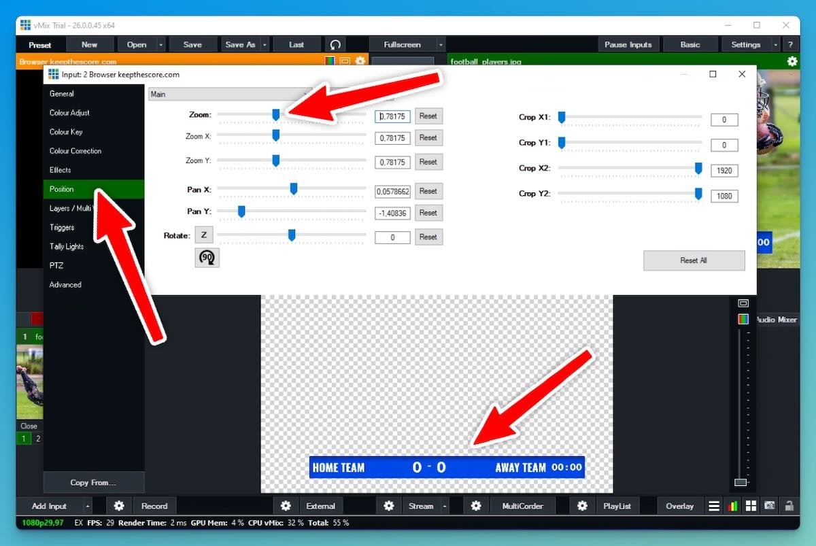Click the snapshot camera icon in bottom toolbar

pos(769,506)
